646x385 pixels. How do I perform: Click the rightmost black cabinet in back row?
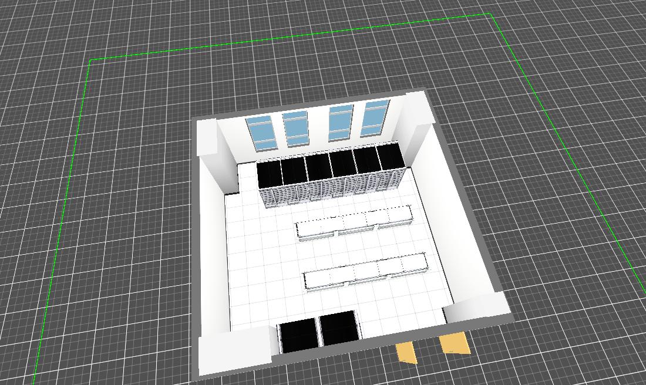[387, 157]
